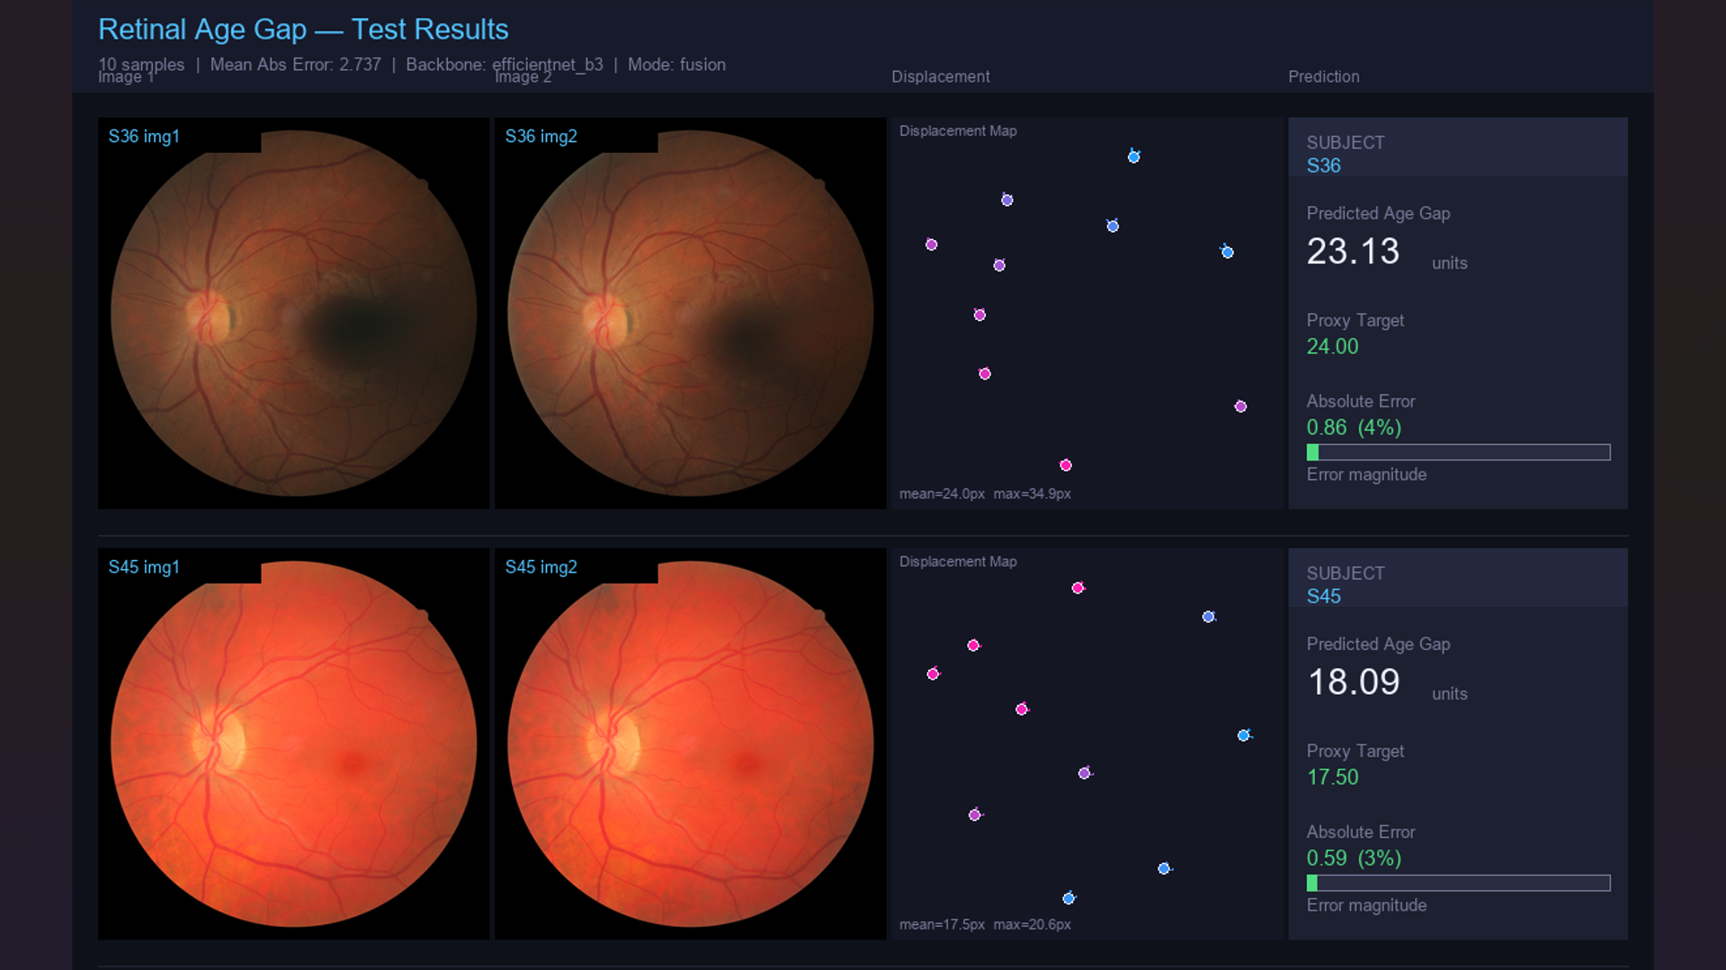Click absolute error '0.59 (3%)'

click(1354, 858)
